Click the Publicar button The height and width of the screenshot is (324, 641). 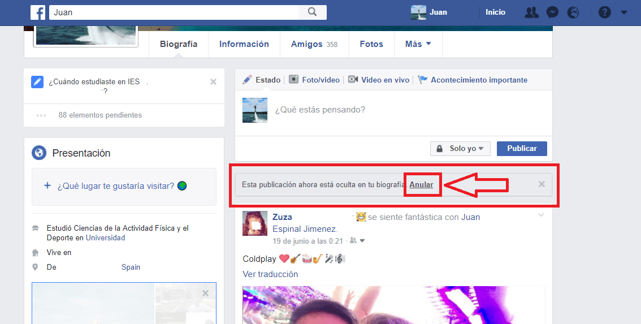click(522, 149)
